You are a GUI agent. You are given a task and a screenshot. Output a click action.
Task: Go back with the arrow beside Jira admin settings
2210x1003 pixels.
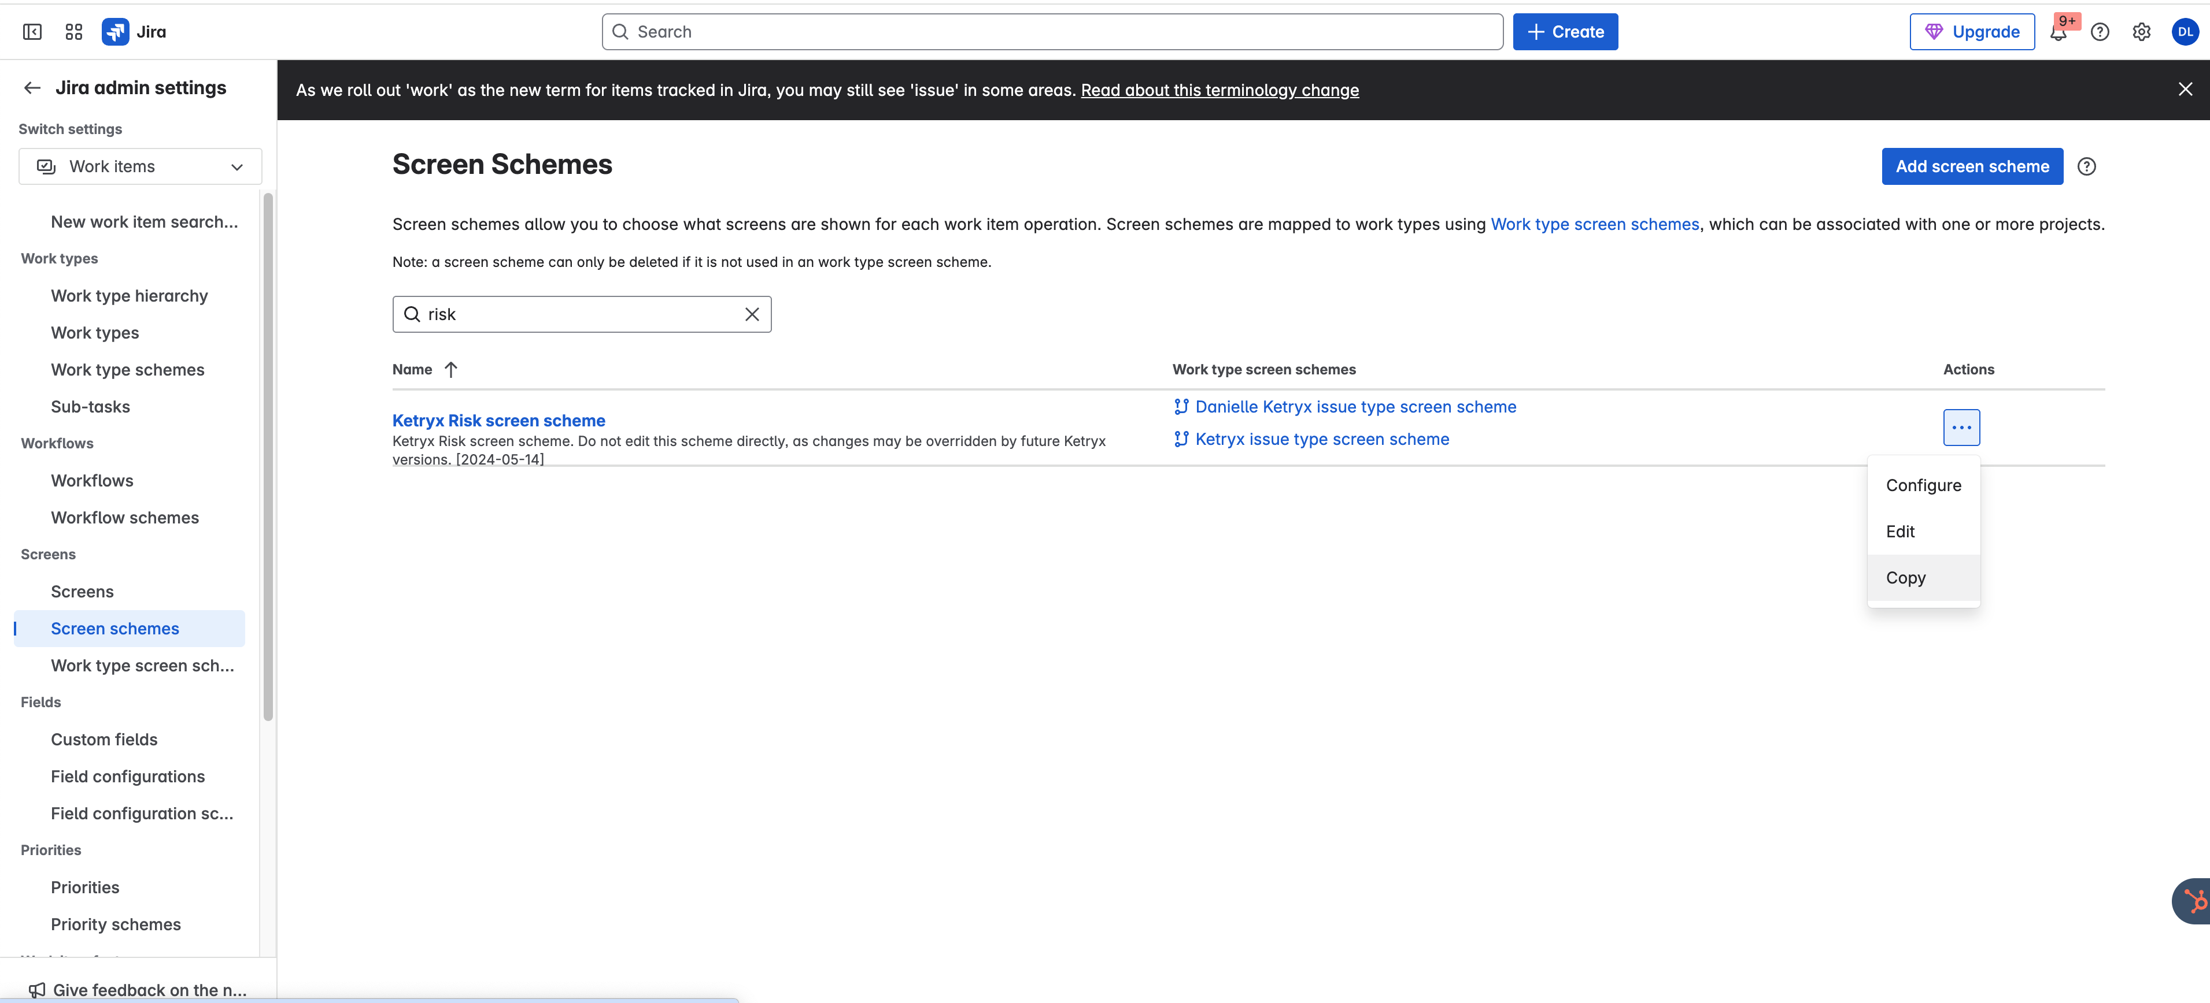(x=32, y=88)
